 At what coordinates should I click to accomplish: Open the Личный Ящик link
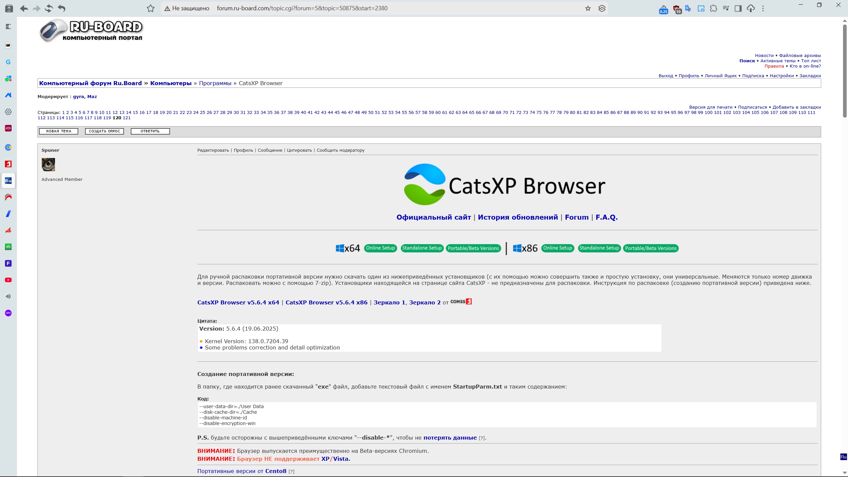(x=720, y=76)
